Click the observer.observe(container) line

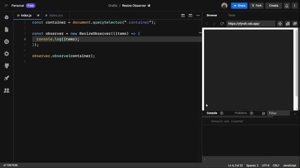pos(64,56)
